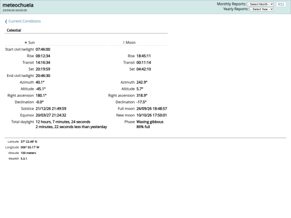Select the station altitude 100 meters
This screenshot has height=218, width=291.
[28, 153]
